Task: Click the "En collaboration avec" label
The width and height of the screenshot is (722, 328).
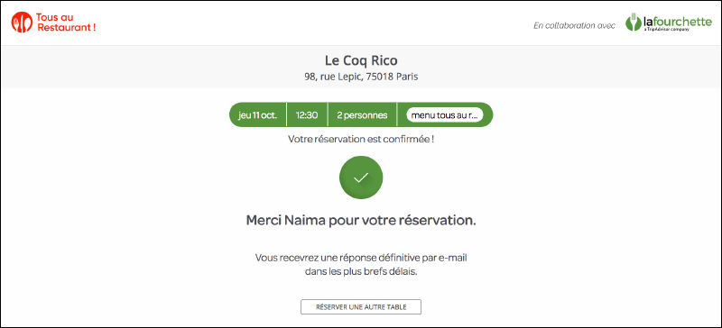Action: pyautogui.click(x=574, y=26)
